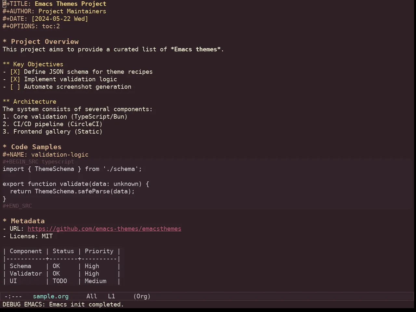Fold the Project Overview heading
The width and height of the screenshot is (416, 312).
pos(41,42)
